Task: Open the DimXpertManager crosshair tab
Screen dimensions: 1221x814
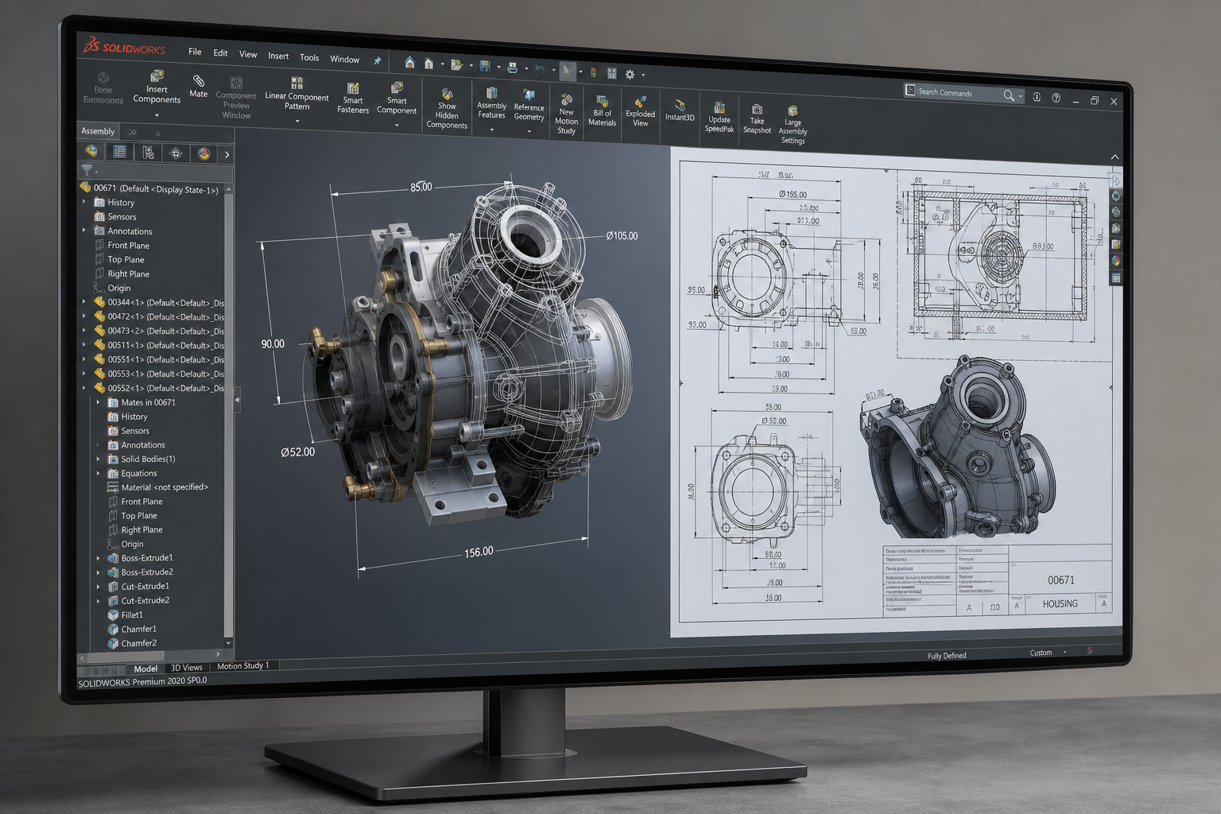Action: coord(176,153)
